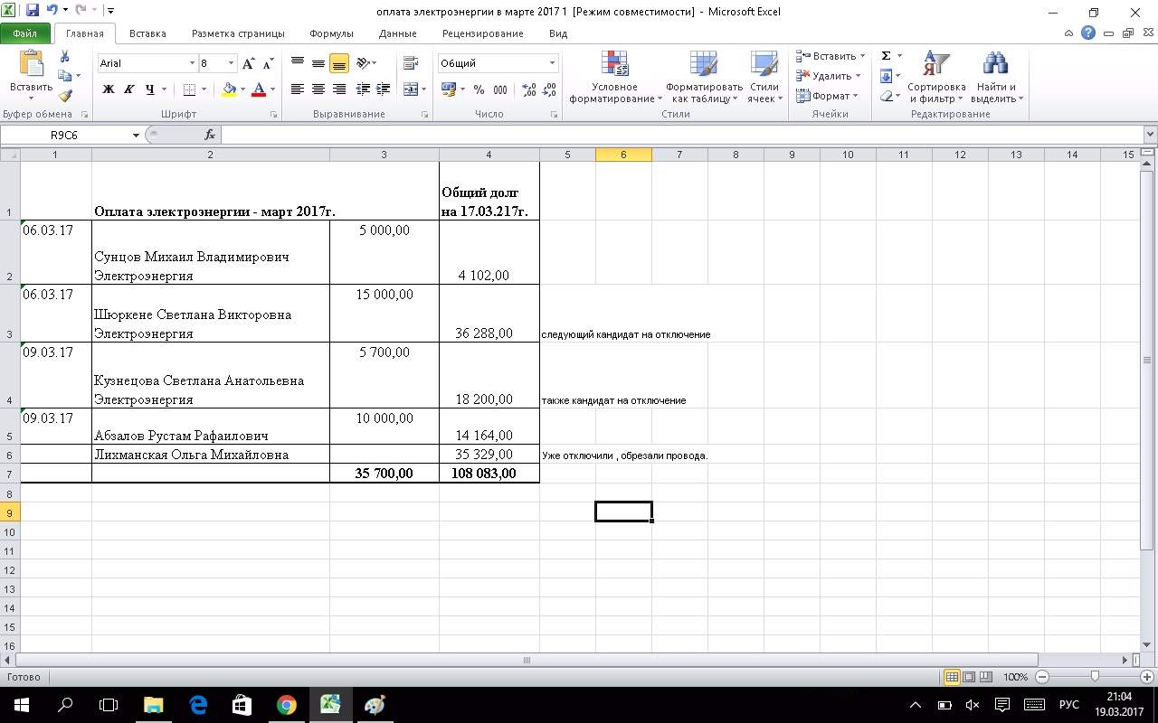Screen dimensions: 1158x723
Task: Click the Формат cells button
Action: 828,96
